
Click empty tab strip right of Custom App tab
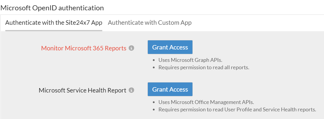257,23
